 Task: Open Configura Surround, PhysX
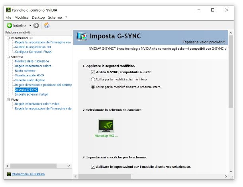[x=33, y=52]
